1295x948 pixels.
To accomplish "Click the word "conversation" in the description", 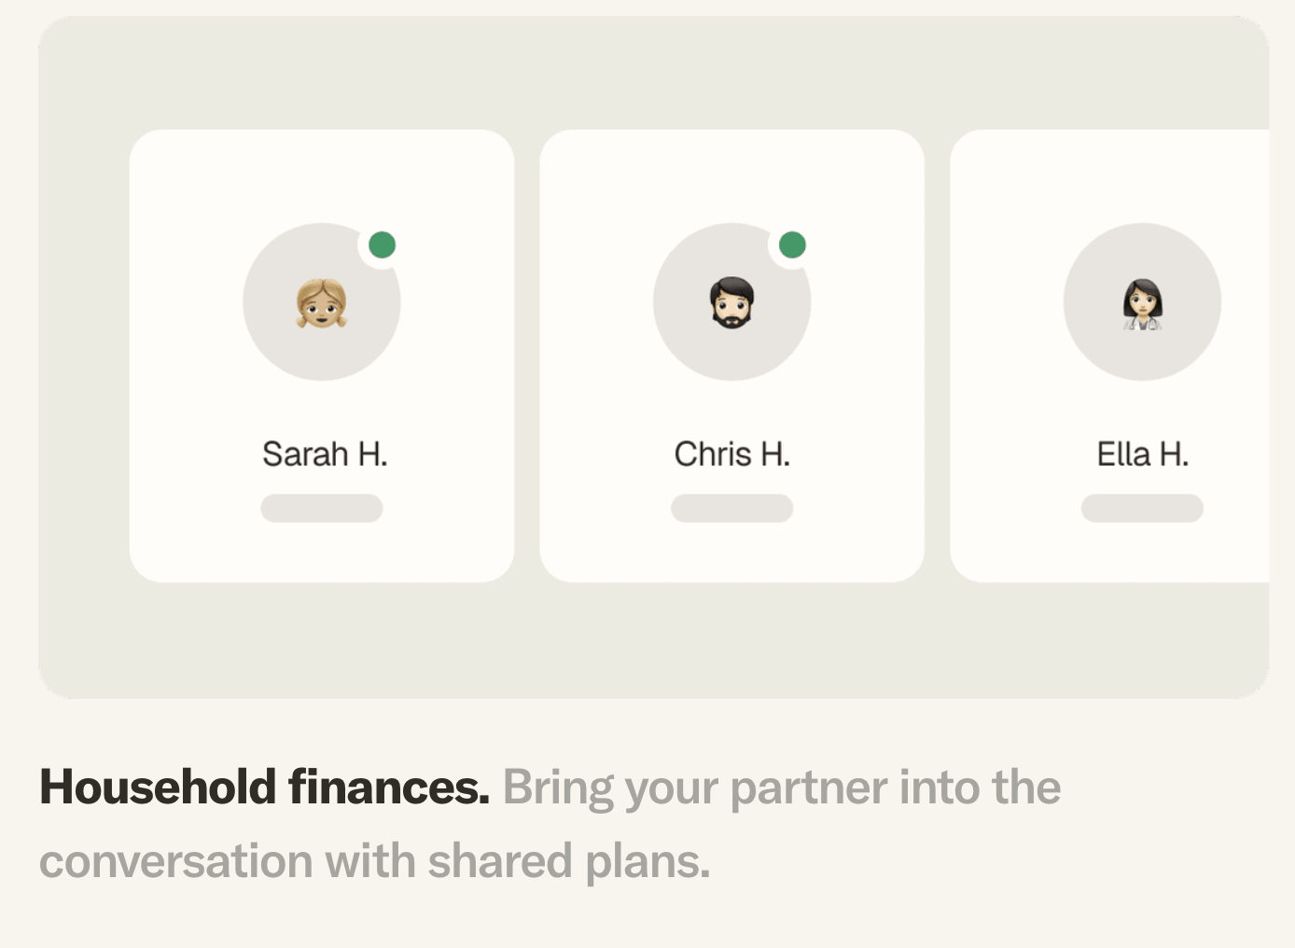I will [x=175, y=861].
